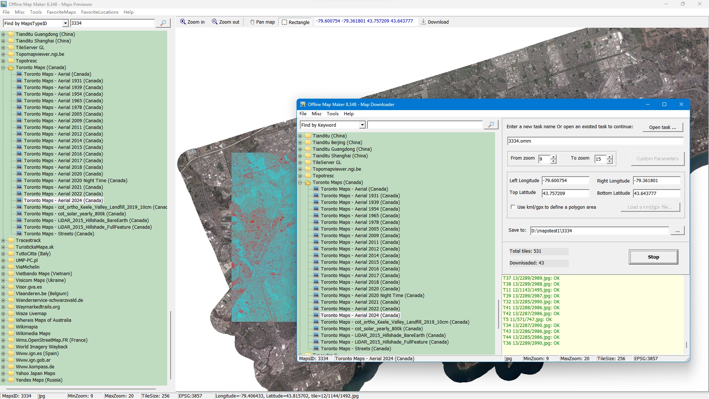
Task: Decrease the To zoom spinner value
Action: [x=610, y=161]
